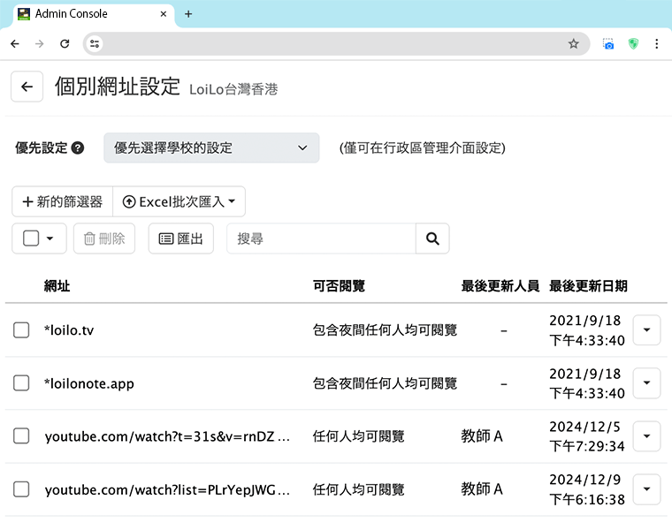
Task: Close the Admin Console tab
Action: [164, 14]
